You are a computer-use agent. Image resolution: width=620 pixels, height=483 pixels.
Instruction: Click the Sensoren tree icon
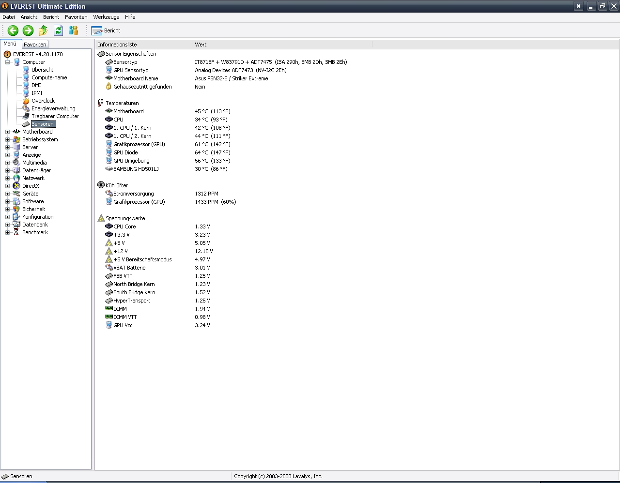click(x=26, y=124)
